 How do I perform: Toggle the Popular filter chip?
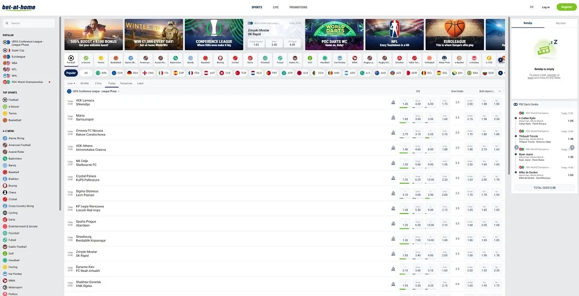tap(71, 73)
